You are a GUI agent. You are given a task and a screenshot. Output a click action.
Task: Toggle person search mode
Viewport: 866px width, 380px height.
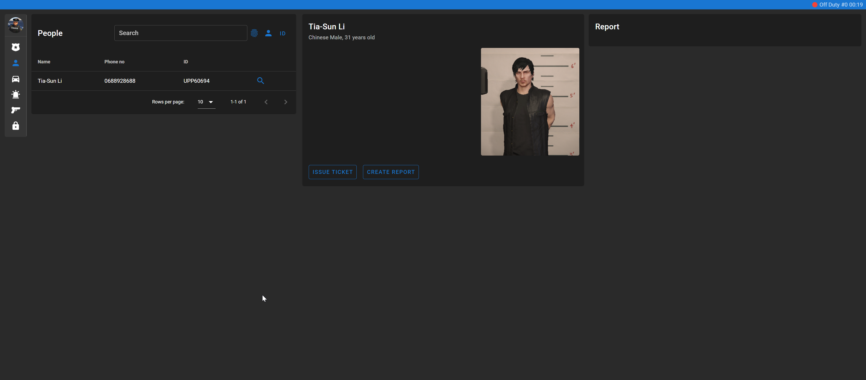[x=268, y=33]
